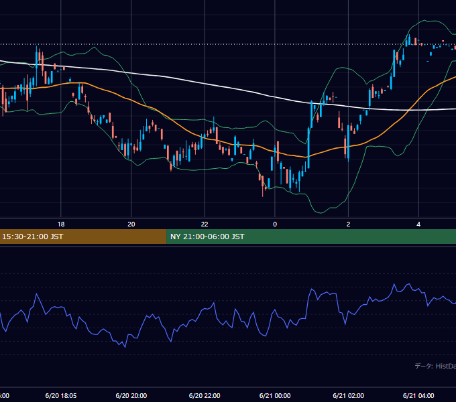Click the hour label 2 on the upper axis
Image resolution: width=456 pixels, height=402 pixels.
point(348,224)
